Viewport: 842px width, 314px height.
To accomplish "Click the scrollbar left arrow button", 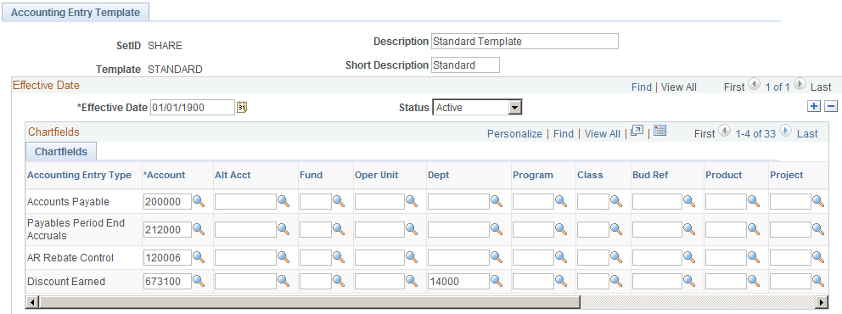I will click(33, 301).
